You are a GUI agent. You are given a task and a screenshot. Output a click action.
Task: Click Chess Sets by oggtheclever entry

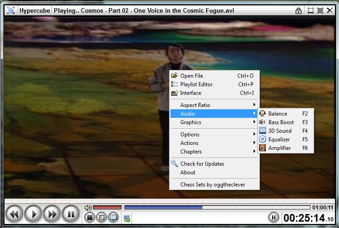point(214,185)
